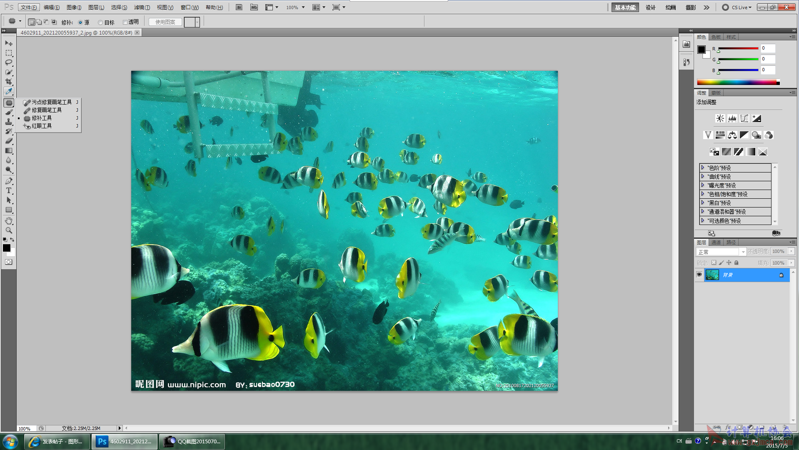Add a Photo Filter adjustment
The height and width of the screenshot is (450, 799).
757,135
